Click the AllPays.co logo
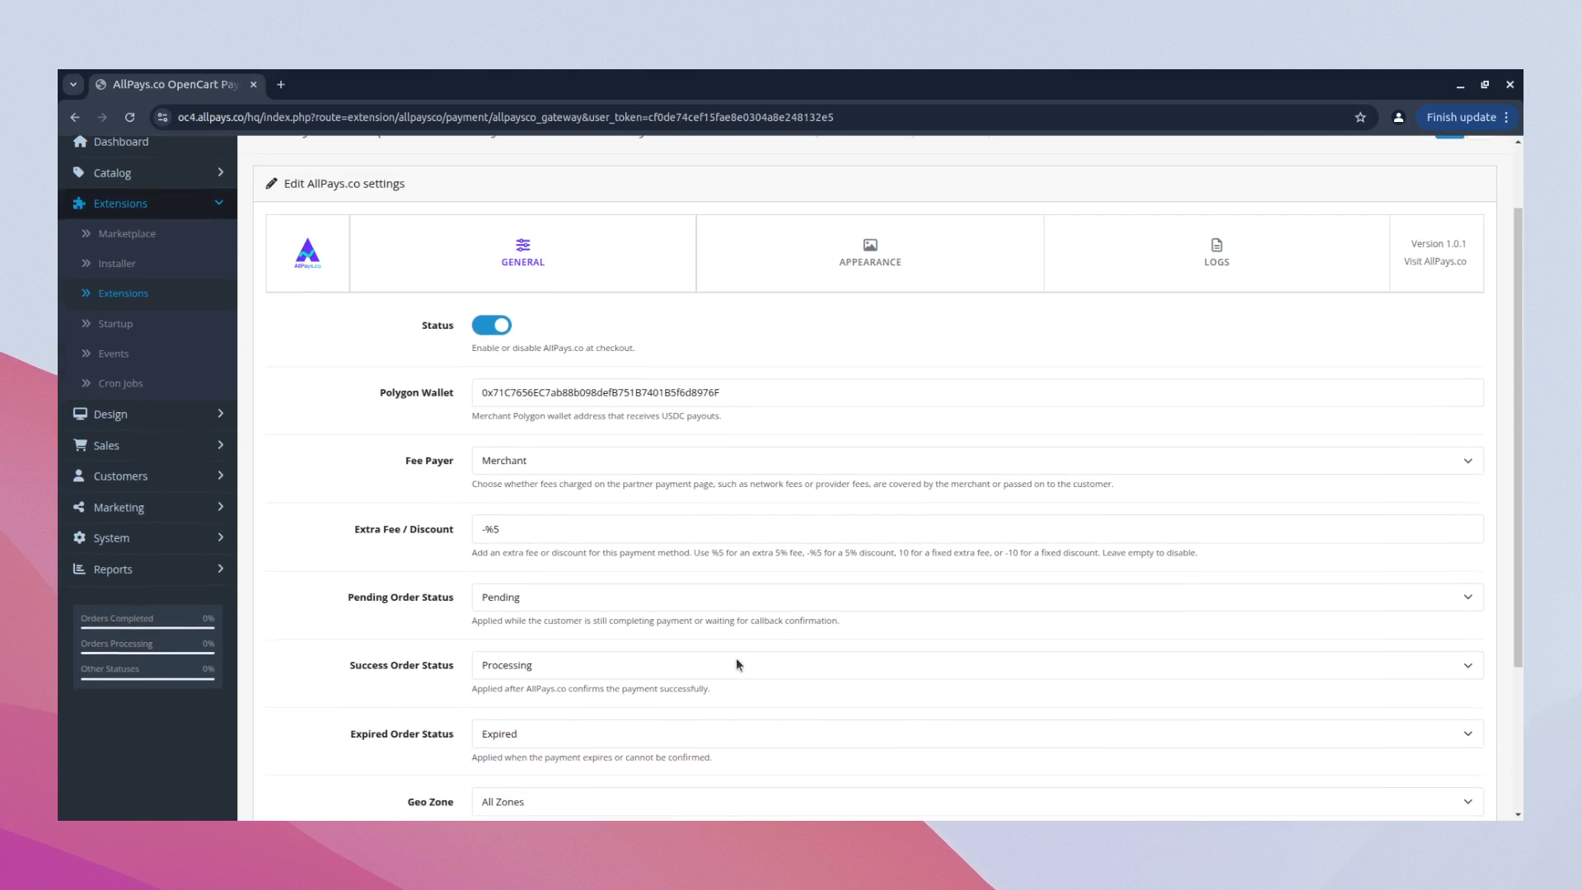Viewport: 1582px width, 890px height. [307, 253]
